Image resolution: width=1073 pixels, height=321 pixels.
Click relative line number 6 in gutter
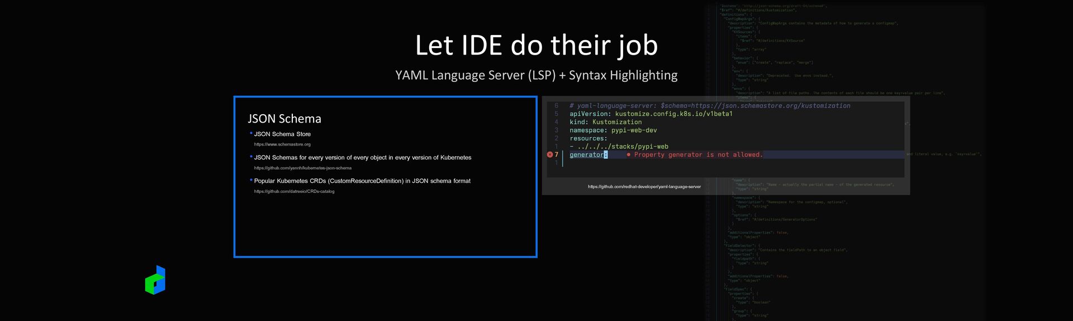click(556, 105)
